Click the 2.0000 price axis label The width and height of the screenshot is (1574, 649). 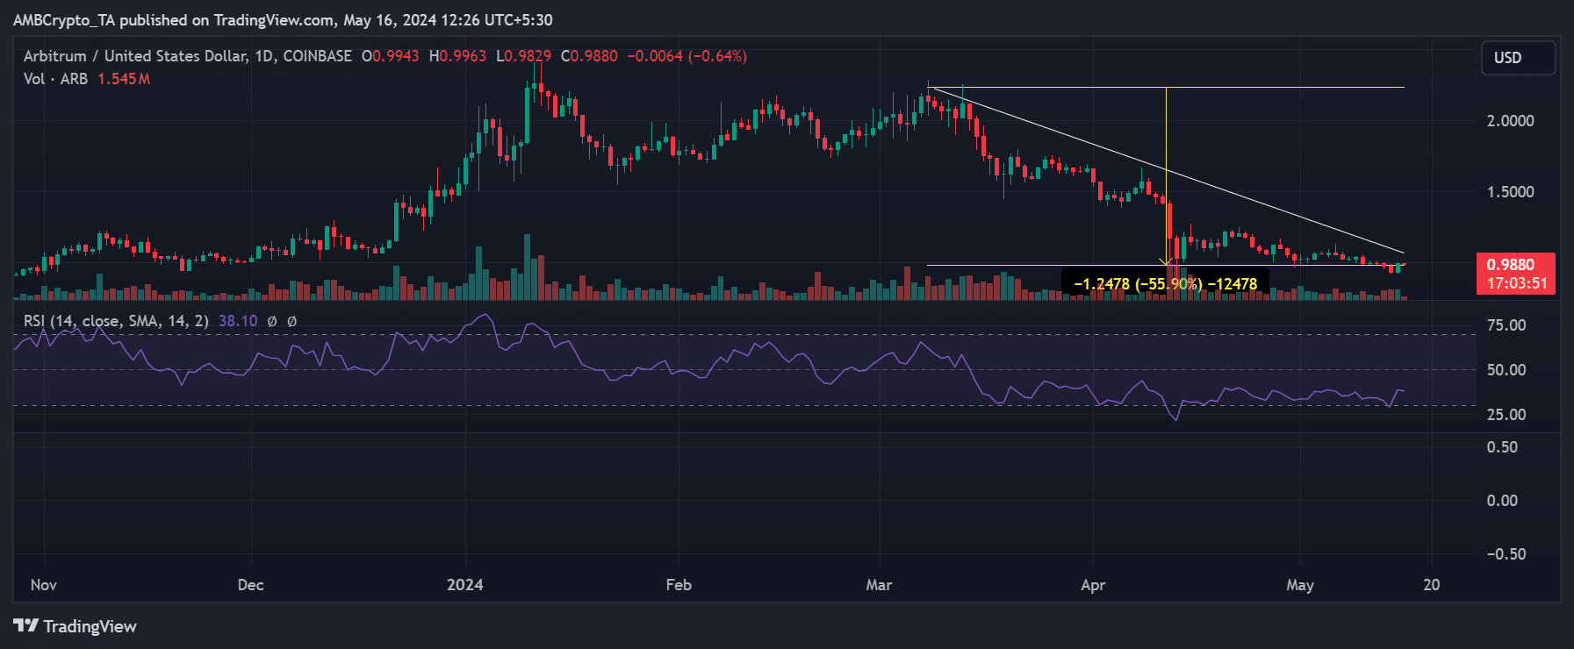(1510, 121)
